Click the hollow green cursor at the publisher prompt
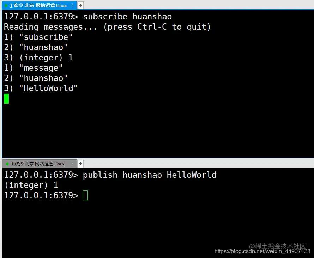Image resolution: width=314 pixels, height=258 pixels. click(85, 195)
